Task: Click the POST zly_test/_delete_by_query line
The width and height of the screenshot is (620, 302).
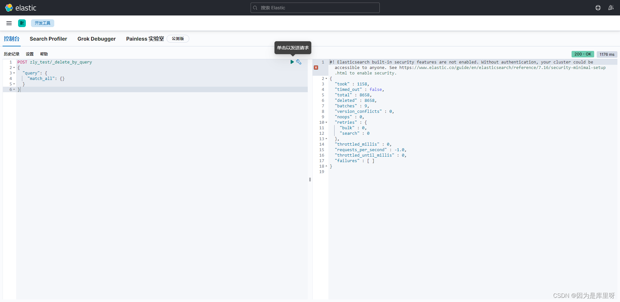Action: coord(55,62)
